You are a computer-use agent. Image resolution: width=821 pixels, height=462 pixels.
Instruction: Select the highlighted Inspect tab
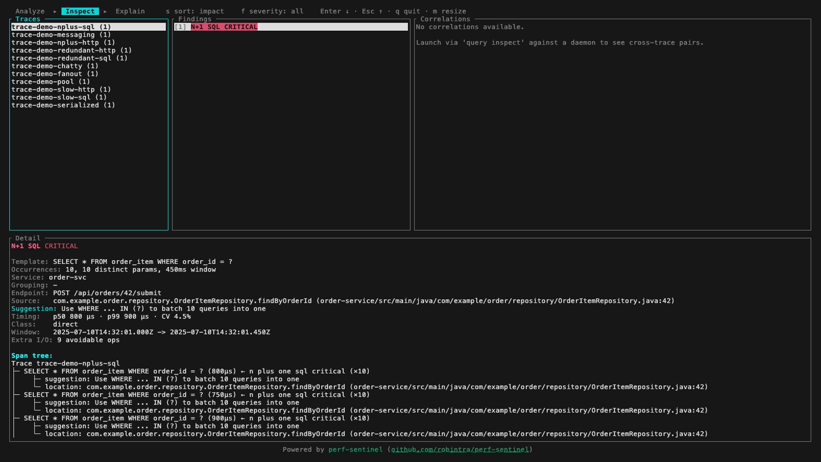pos(80,11)
